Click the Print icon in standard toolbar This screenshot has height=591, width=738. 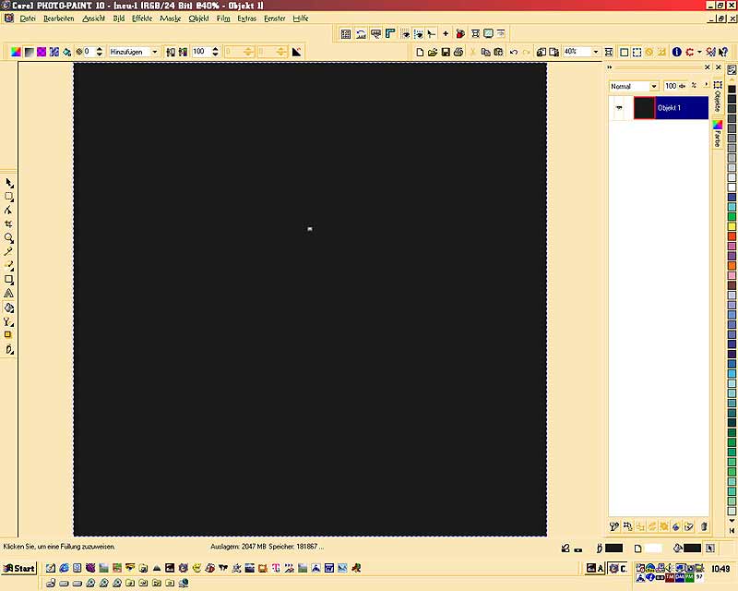[x=458, y=53]
